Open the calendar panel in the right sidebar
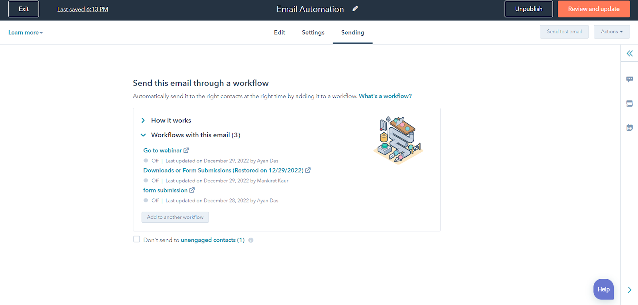The width and height of the screenshot is (638, 305). 630,127
